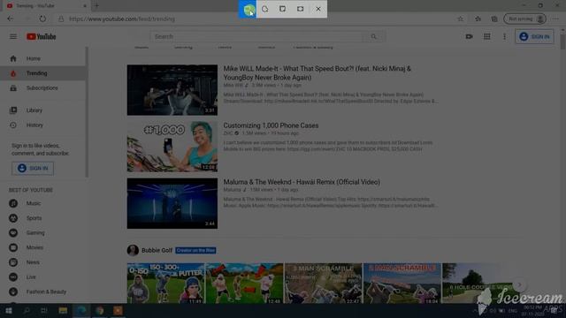Click SIGN IN in the header
Viewport: 566px width, 318px height.
click(534, 36)
